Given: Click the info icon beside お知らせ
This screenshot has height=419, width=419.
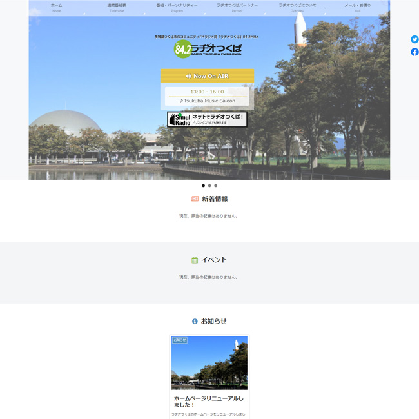Looking at the screenshot, I should [195, 321].
